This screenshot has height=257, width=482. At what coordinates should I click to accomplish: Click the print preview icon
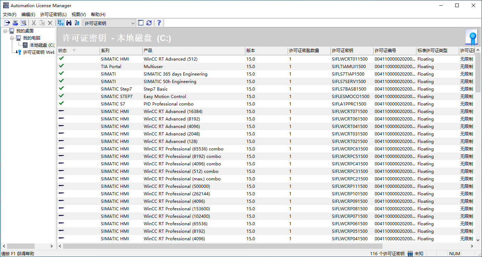pyautogui.click(x=24, y=23)
